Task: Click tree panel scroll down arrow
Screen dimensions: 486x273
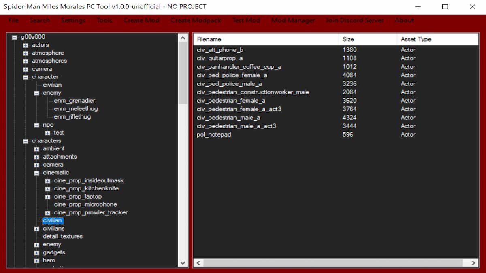Action: 183,263
